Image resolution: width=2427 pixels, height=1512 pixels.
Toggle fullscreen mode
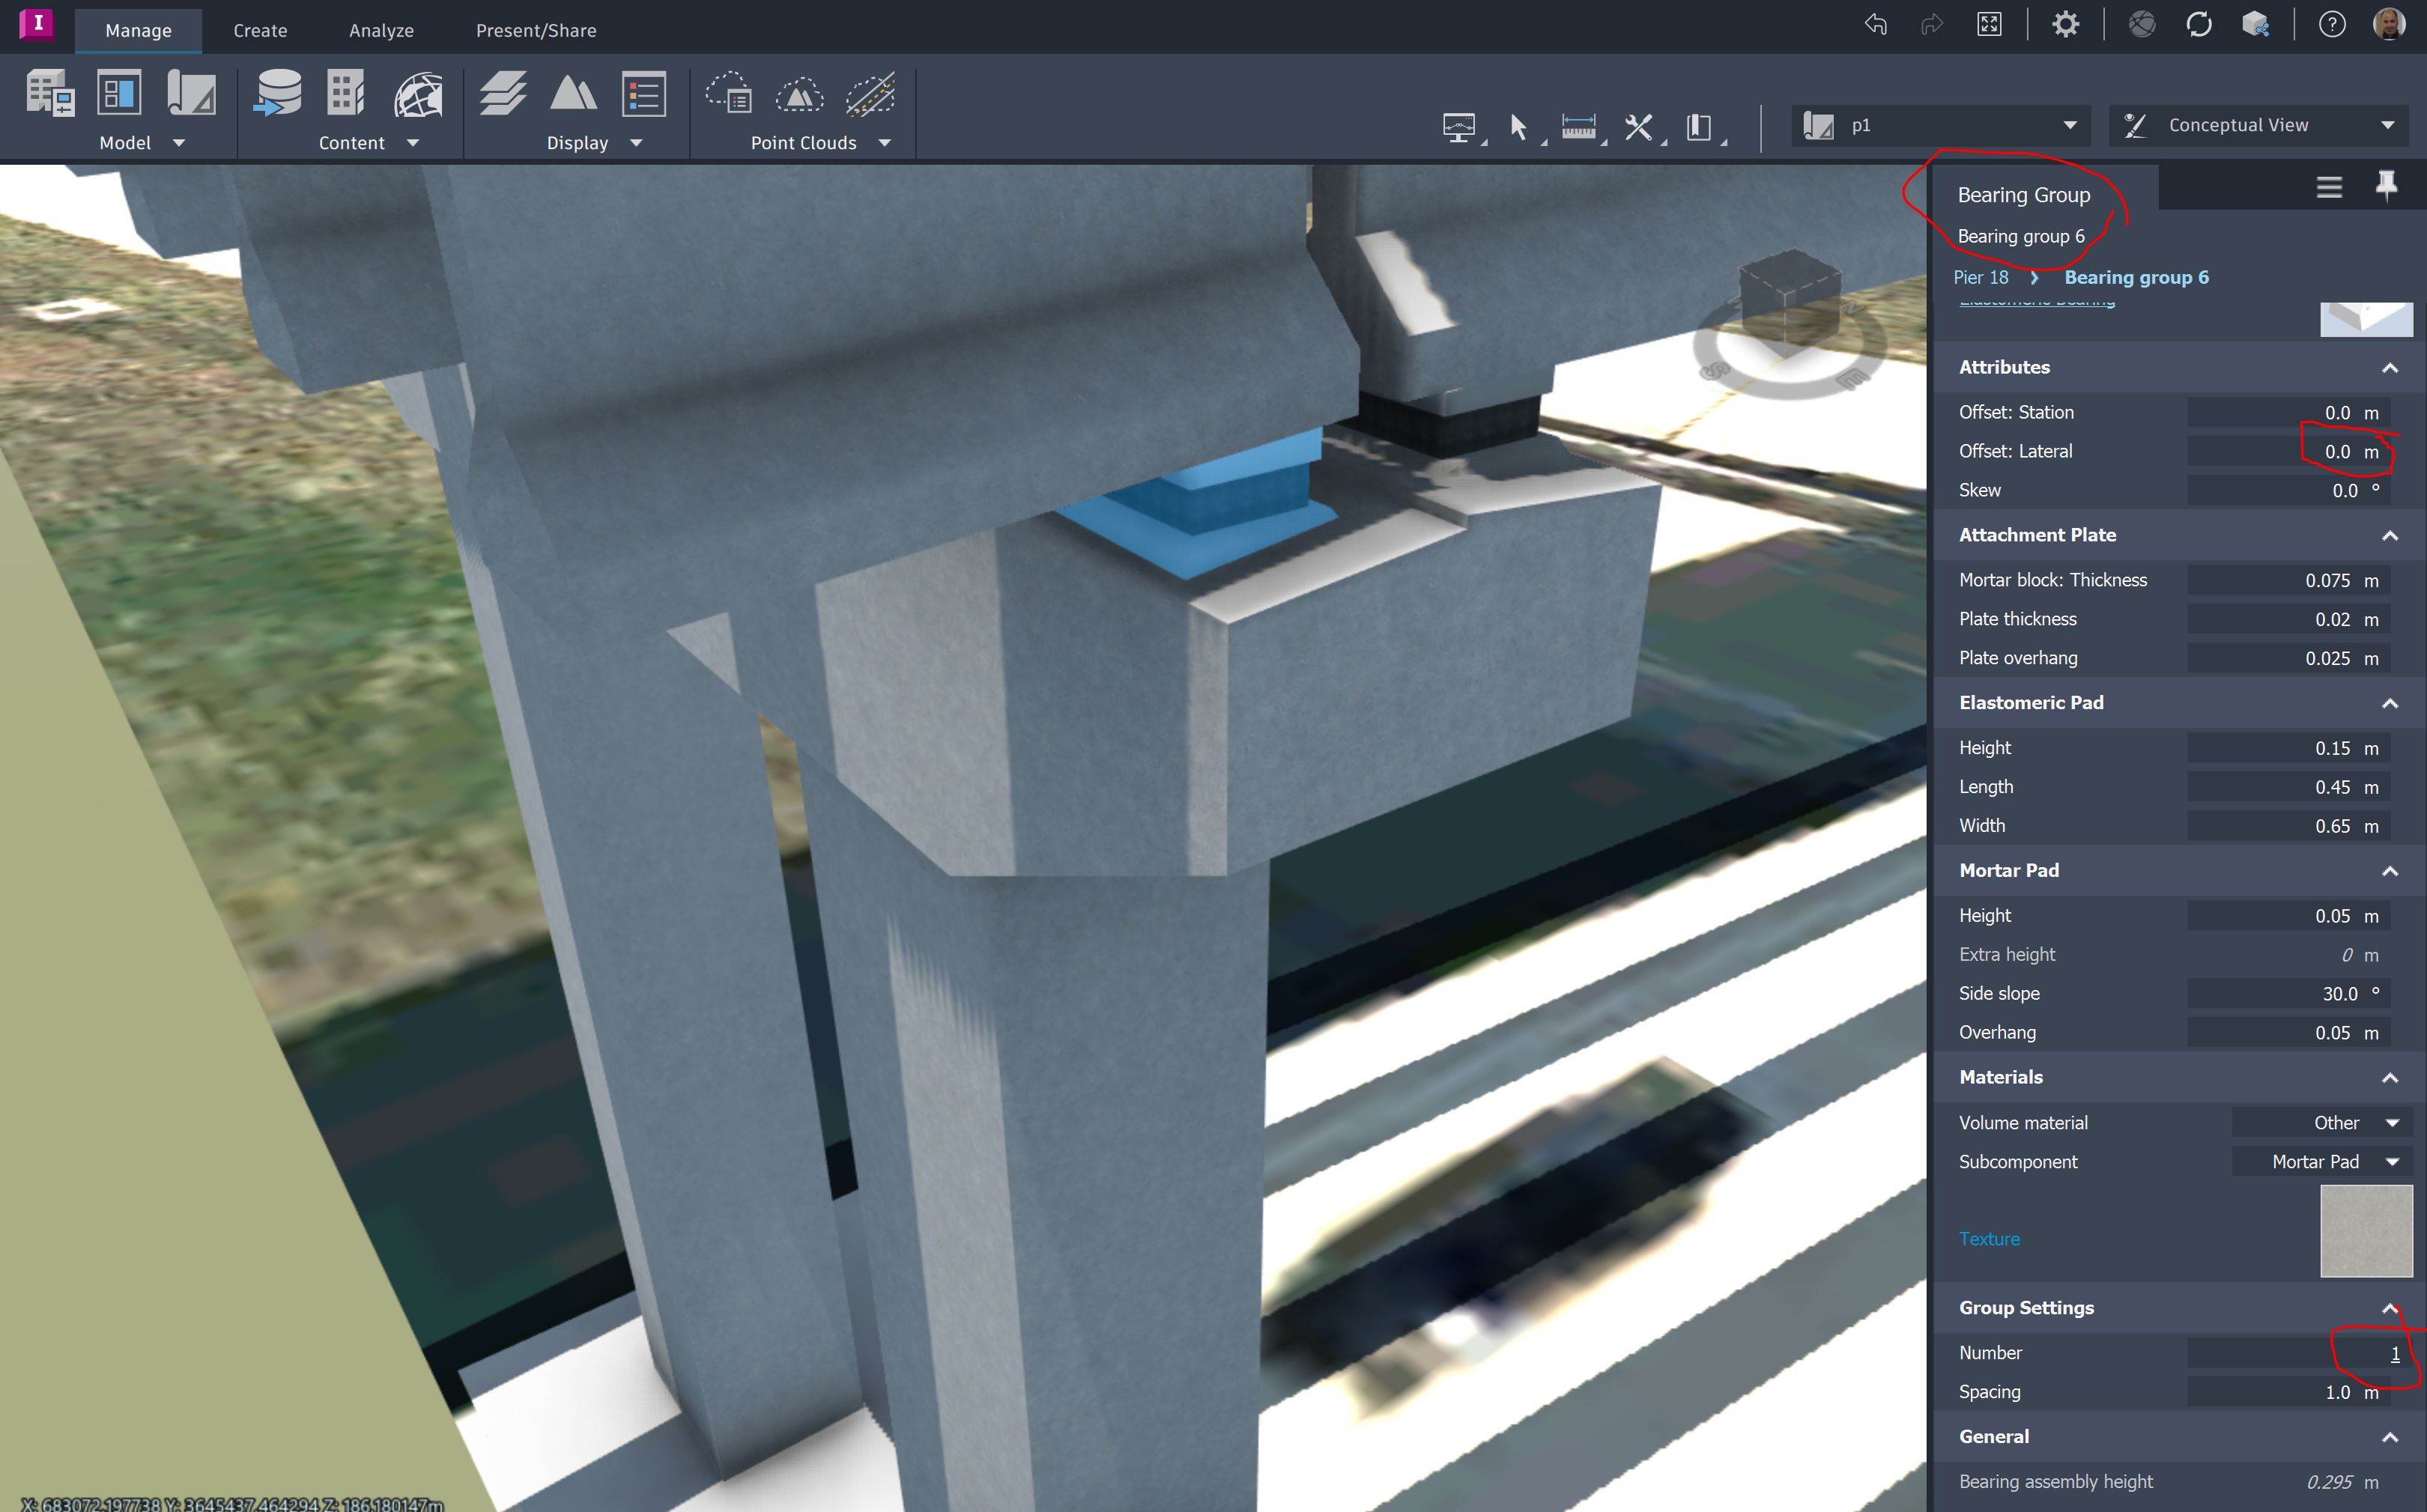tap(1988, 24)
